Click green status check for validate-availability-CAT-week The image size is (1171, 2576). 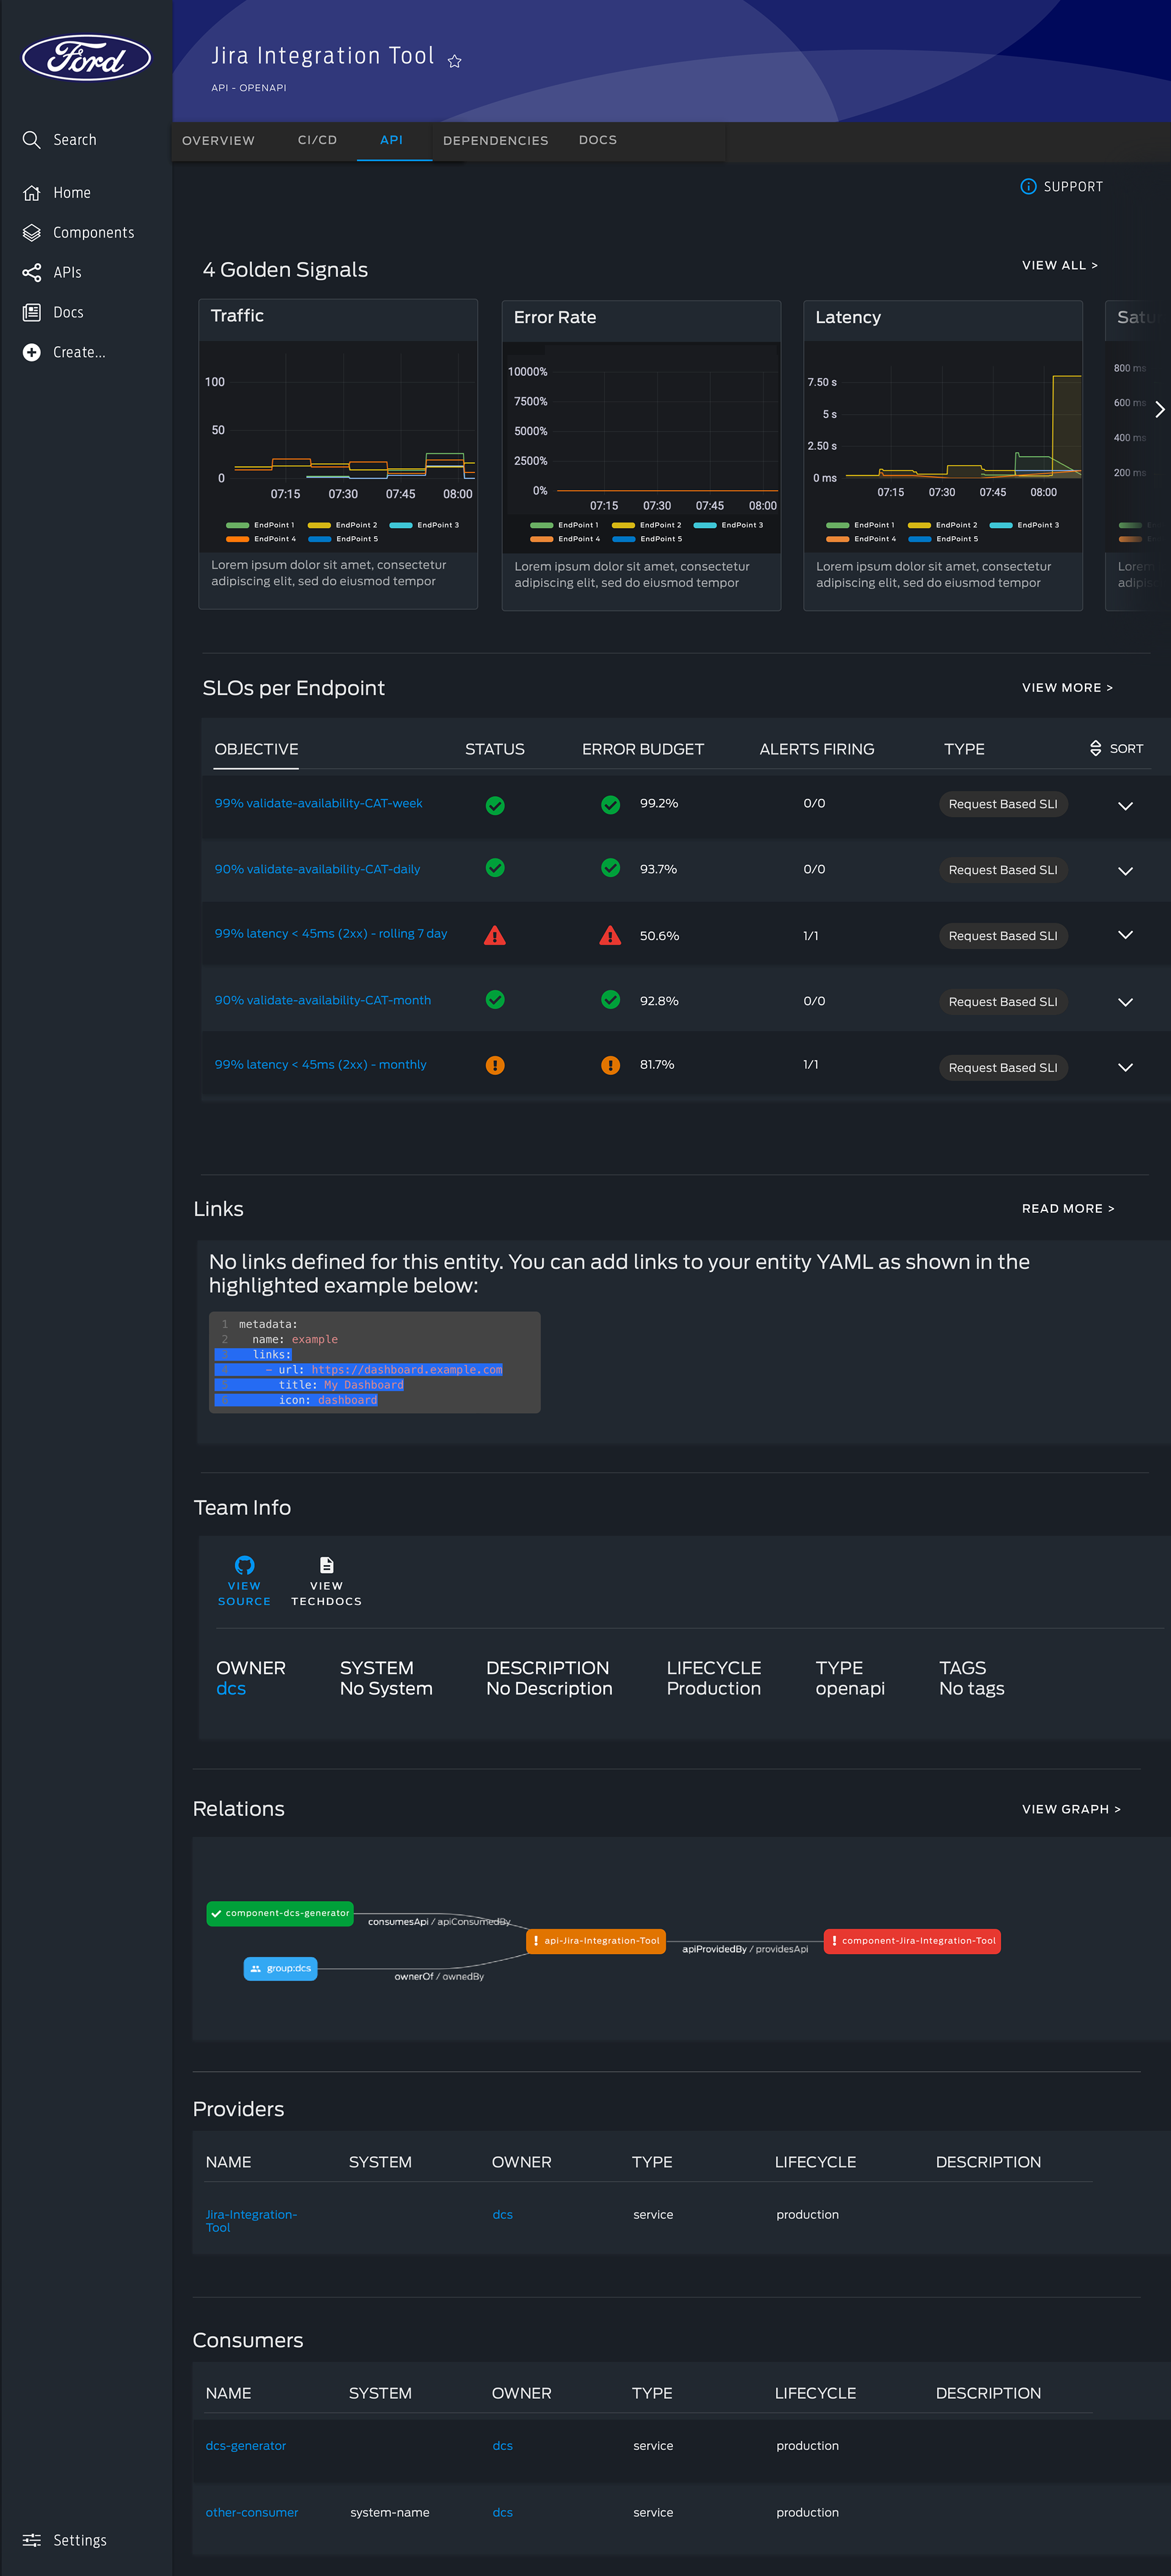pos(495,805)
